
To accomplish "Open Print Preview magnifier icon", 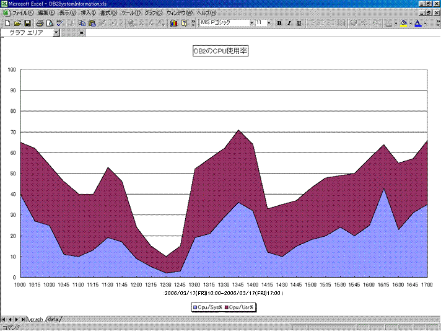I will pyautogui.click(x=50, y=24).
